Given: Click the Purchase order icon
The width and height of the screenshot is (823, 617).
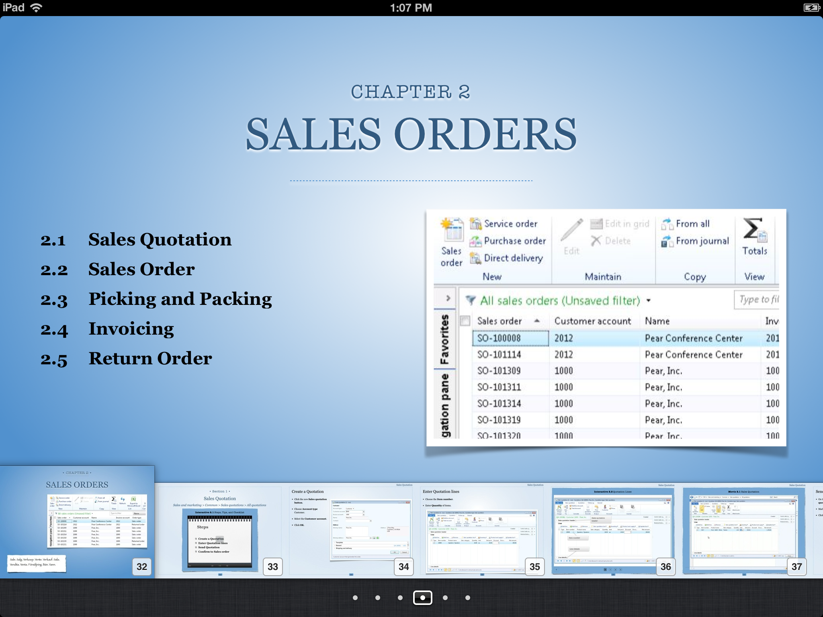Looking at the screenshot, I should click(476, 241).
